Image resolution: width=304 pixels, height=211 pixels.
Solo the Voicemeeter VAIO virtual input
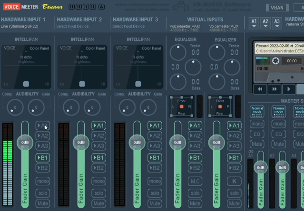pyautogui.click(x=194, y=192)
